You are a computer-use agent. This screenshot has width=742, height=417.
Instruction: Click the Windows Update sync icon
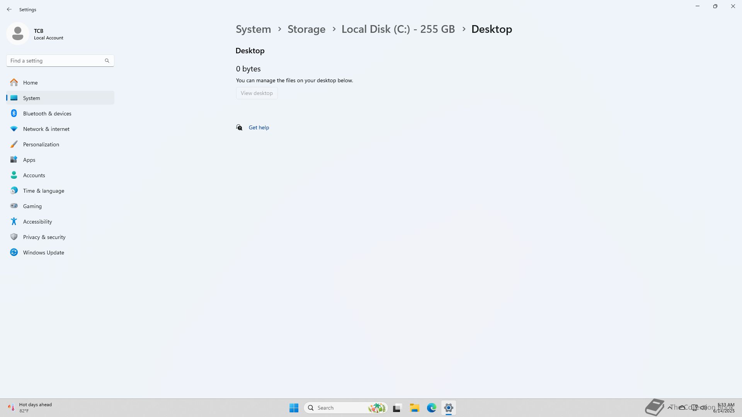click(14, 252)
